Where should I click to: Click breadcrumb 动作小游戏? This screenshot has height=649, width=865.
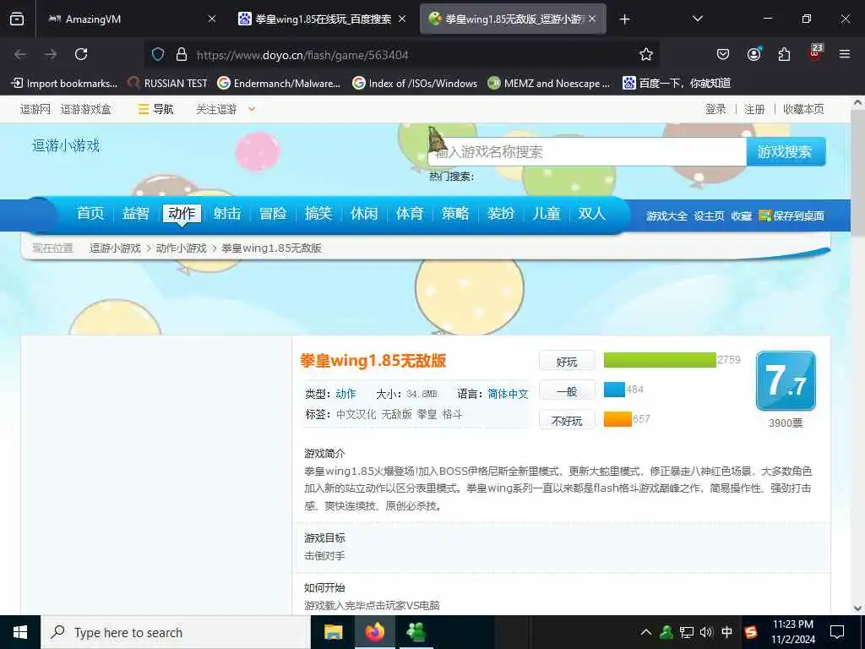point(181,248)
